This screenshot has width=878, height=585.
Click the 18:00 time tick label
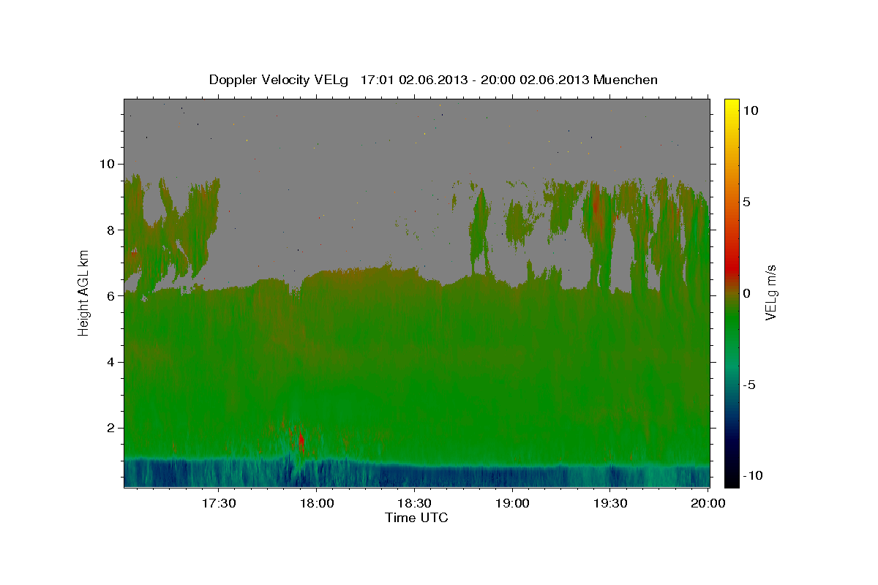316,503
